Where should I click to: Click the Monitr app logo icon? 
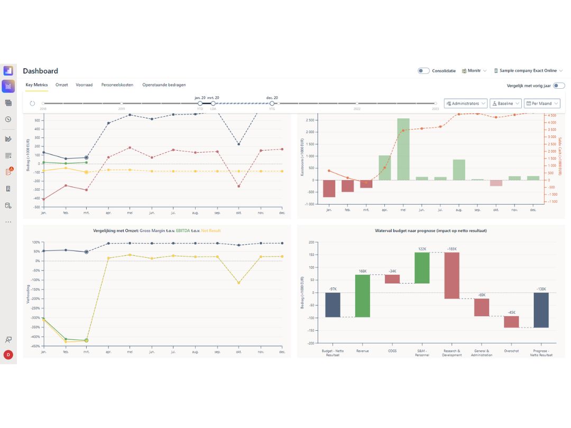tap(8, 71)
